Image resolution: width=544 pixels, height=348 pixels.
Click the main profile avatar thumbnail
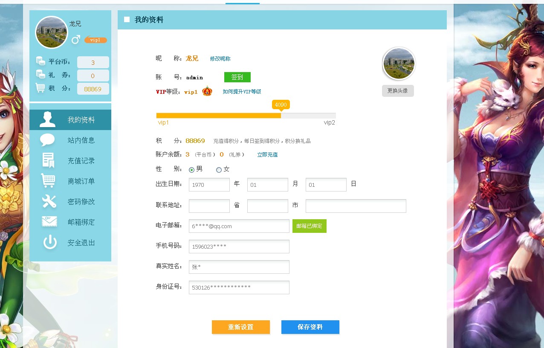(399, 64)
